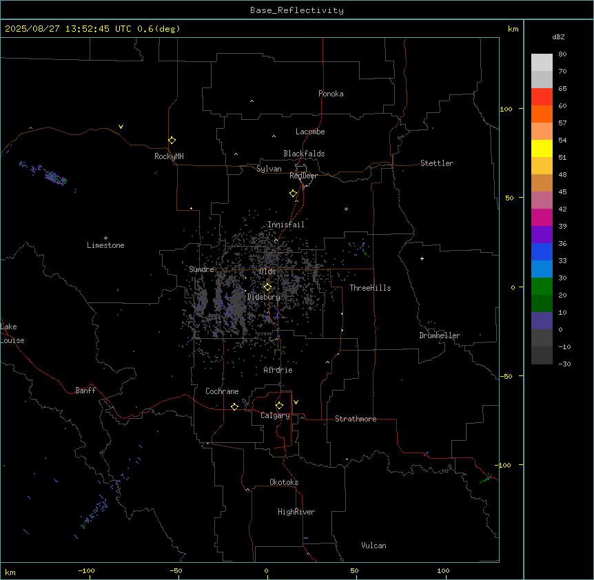Screen dimensions: 594x580
Task: Click the Drumheller city label
Action: (440, 335)
